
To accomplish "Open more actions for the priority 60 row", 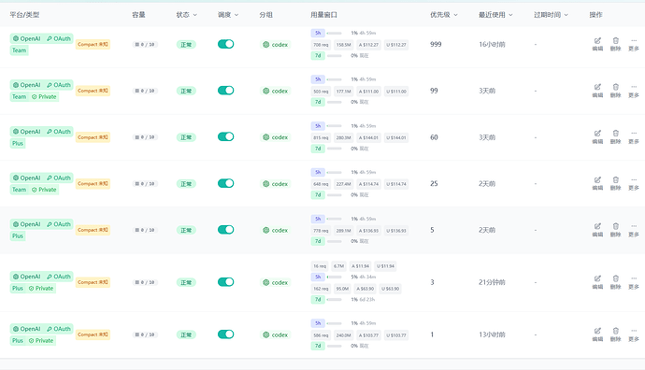I will point(634,137).
